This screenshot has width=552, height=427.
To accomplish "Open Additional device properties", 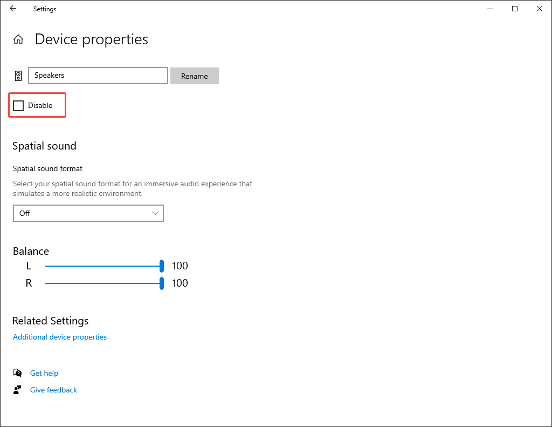I will 59,337.
